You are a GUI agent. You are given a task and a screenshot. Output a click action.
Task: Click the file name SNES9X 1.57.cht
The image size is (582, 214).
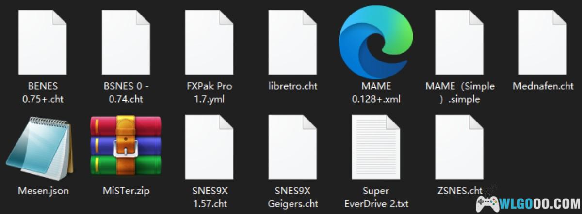click(x=210, y=197)
